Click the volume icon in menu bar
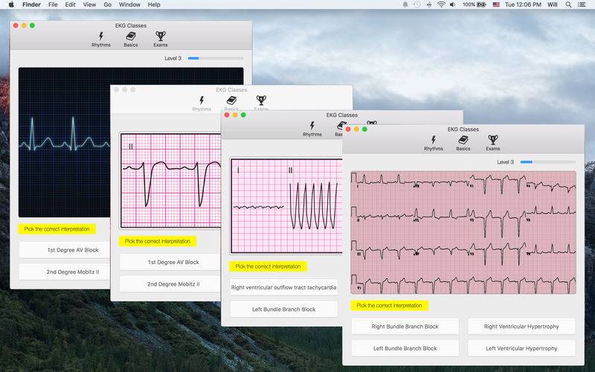The image size is (595, 372). 452,4
